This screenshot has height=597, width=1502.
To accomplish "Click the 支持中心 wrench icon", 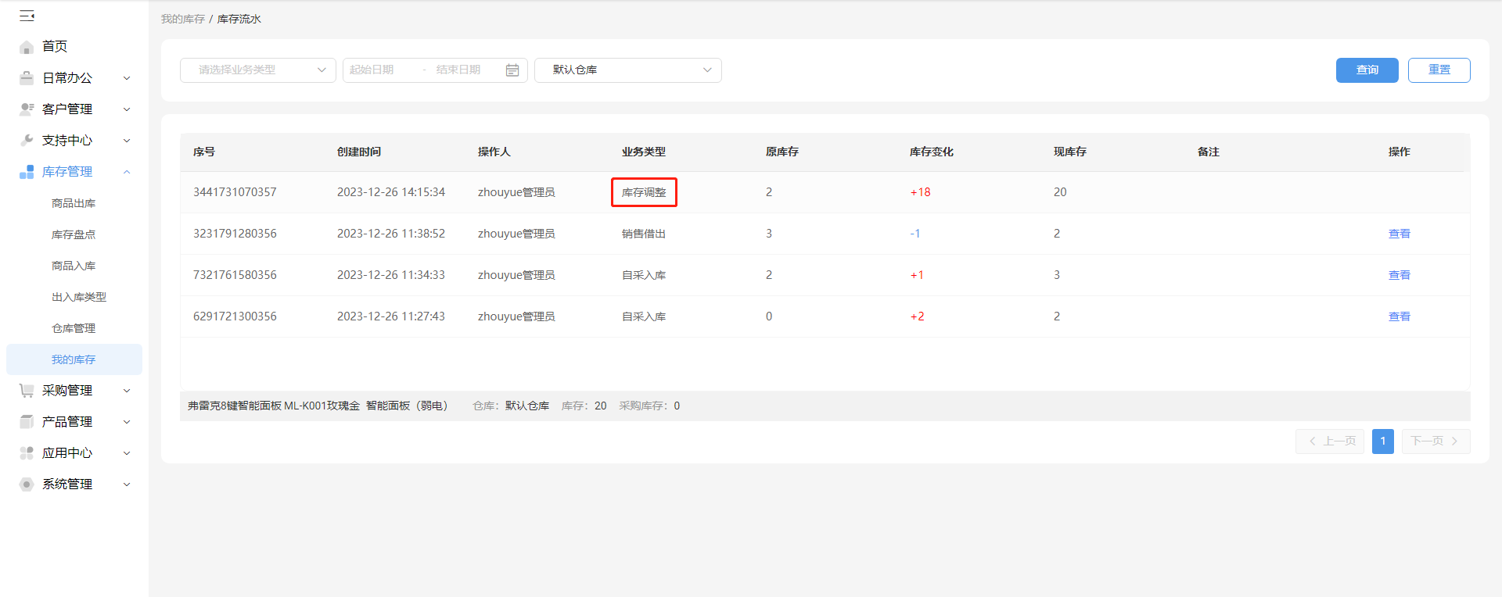I will (x=27, y=141).
